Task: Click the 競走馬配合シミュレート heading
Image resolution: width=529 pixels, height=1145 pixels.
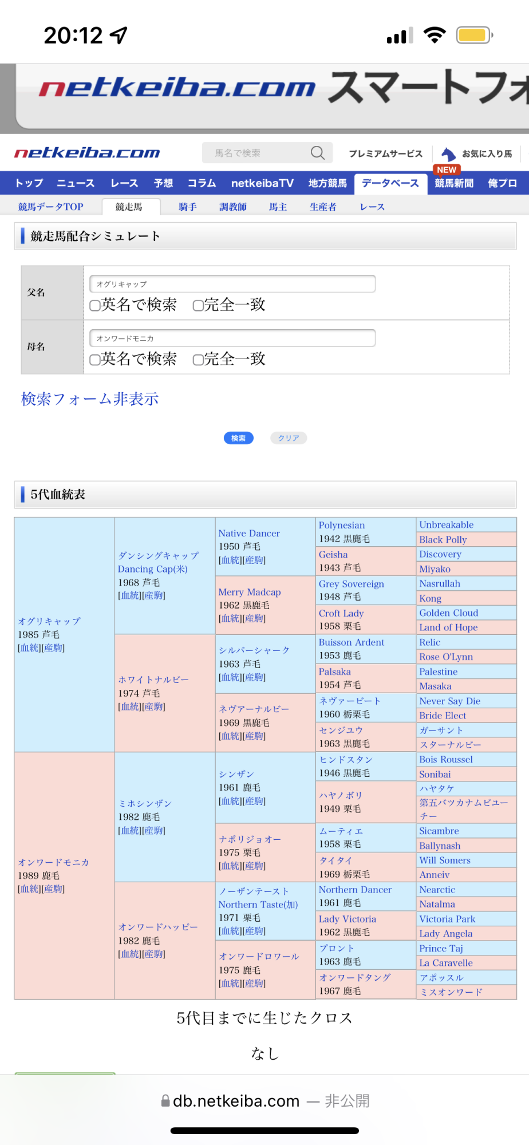Action: 95,236
